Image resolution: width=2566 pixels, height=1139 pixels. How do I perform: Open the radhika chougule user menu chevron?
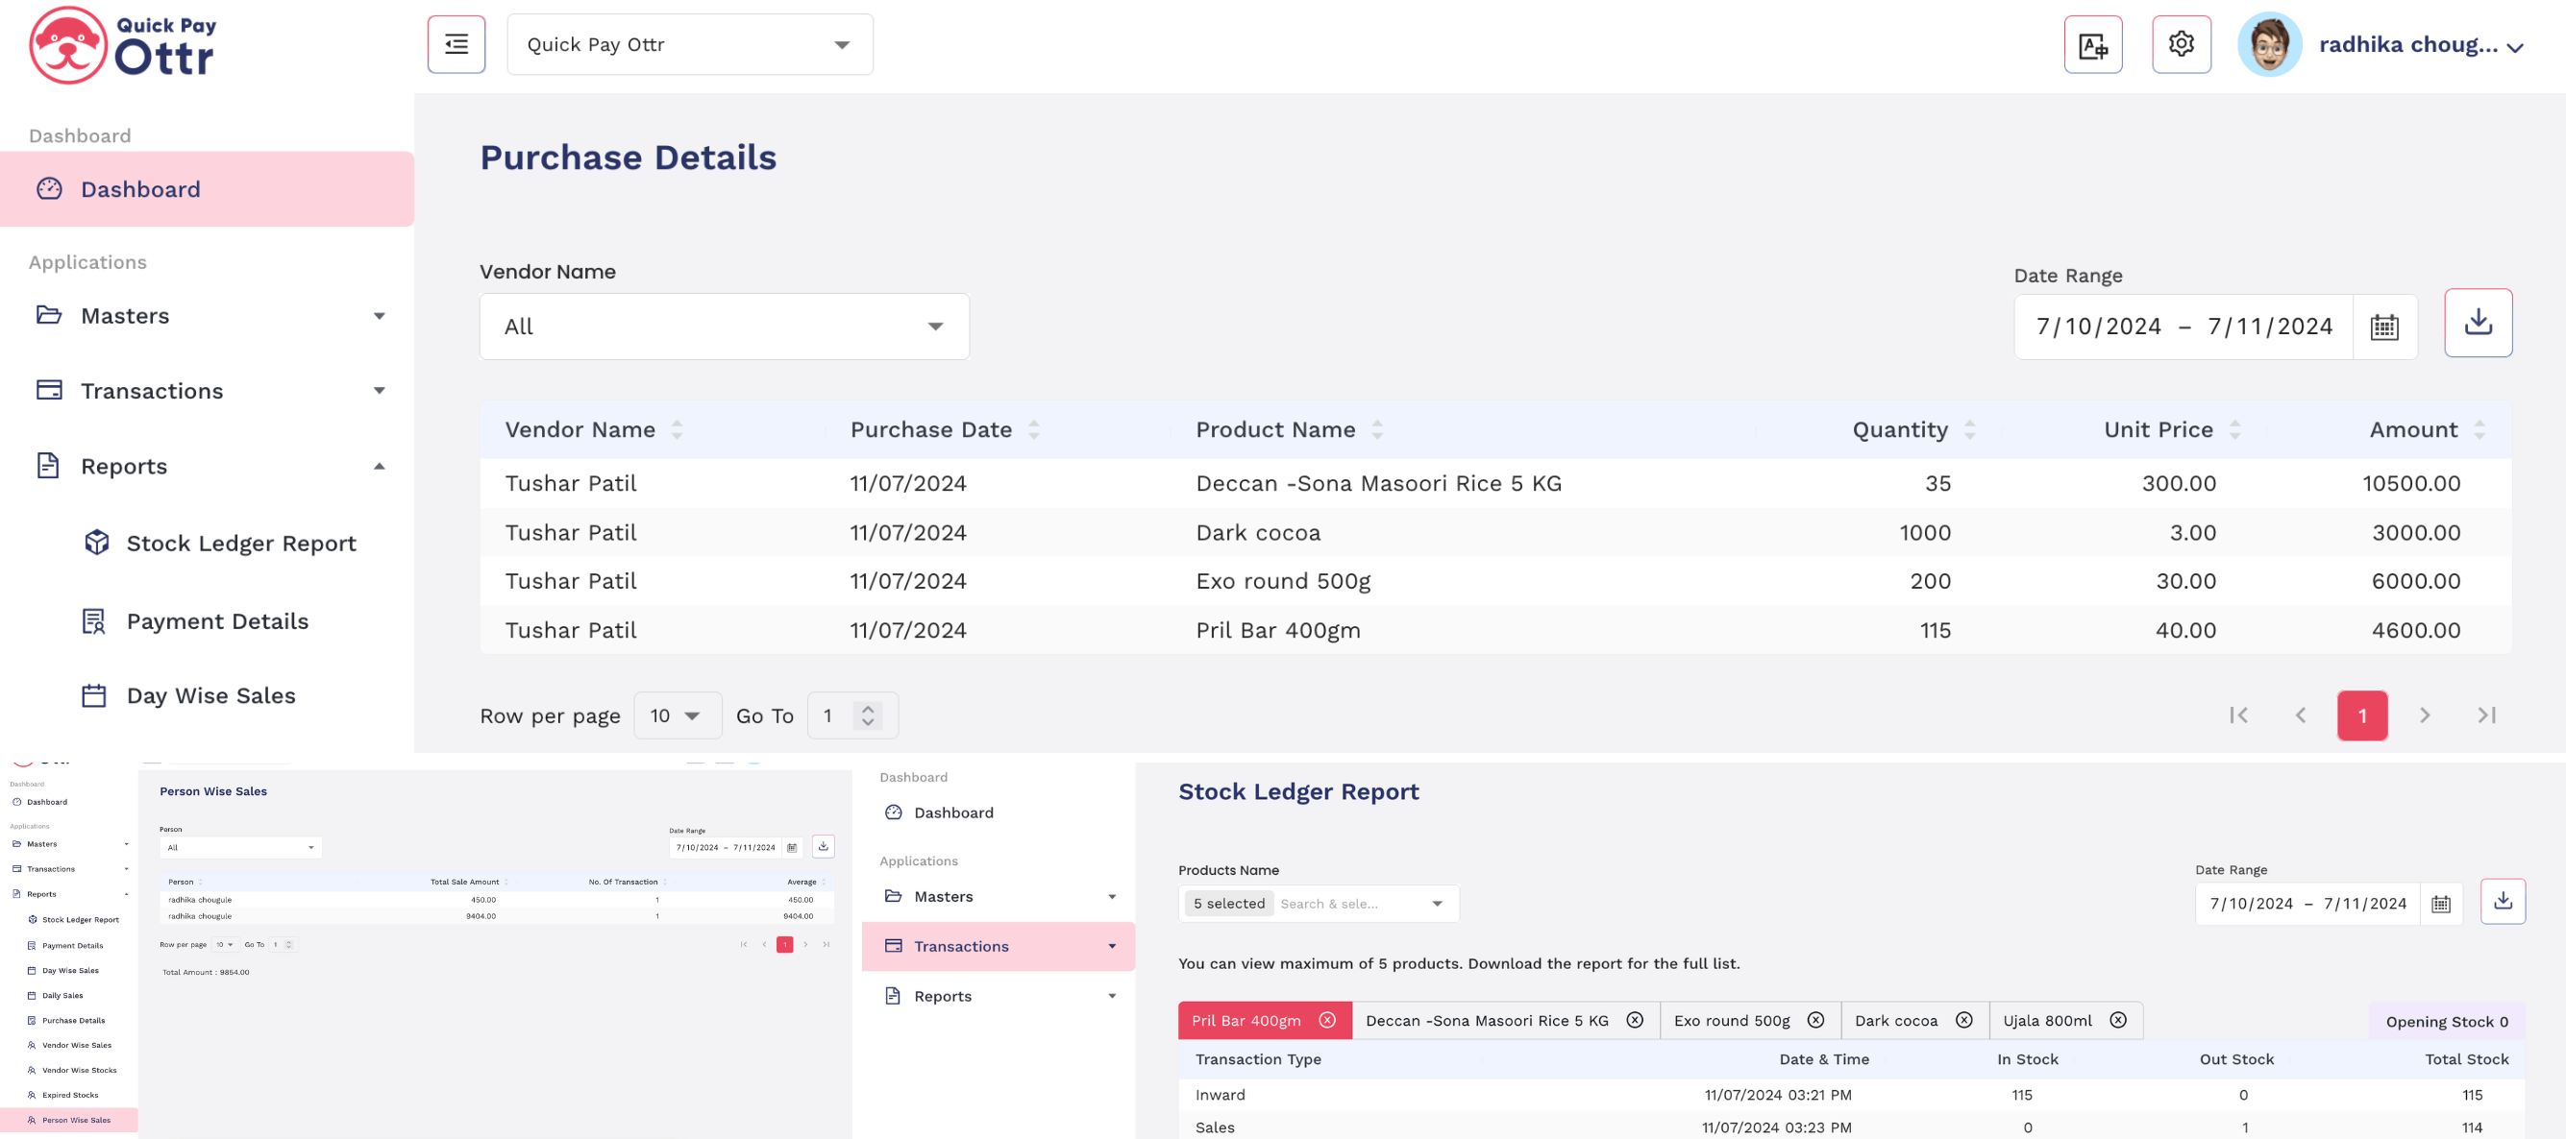[x=2514, y=47]
